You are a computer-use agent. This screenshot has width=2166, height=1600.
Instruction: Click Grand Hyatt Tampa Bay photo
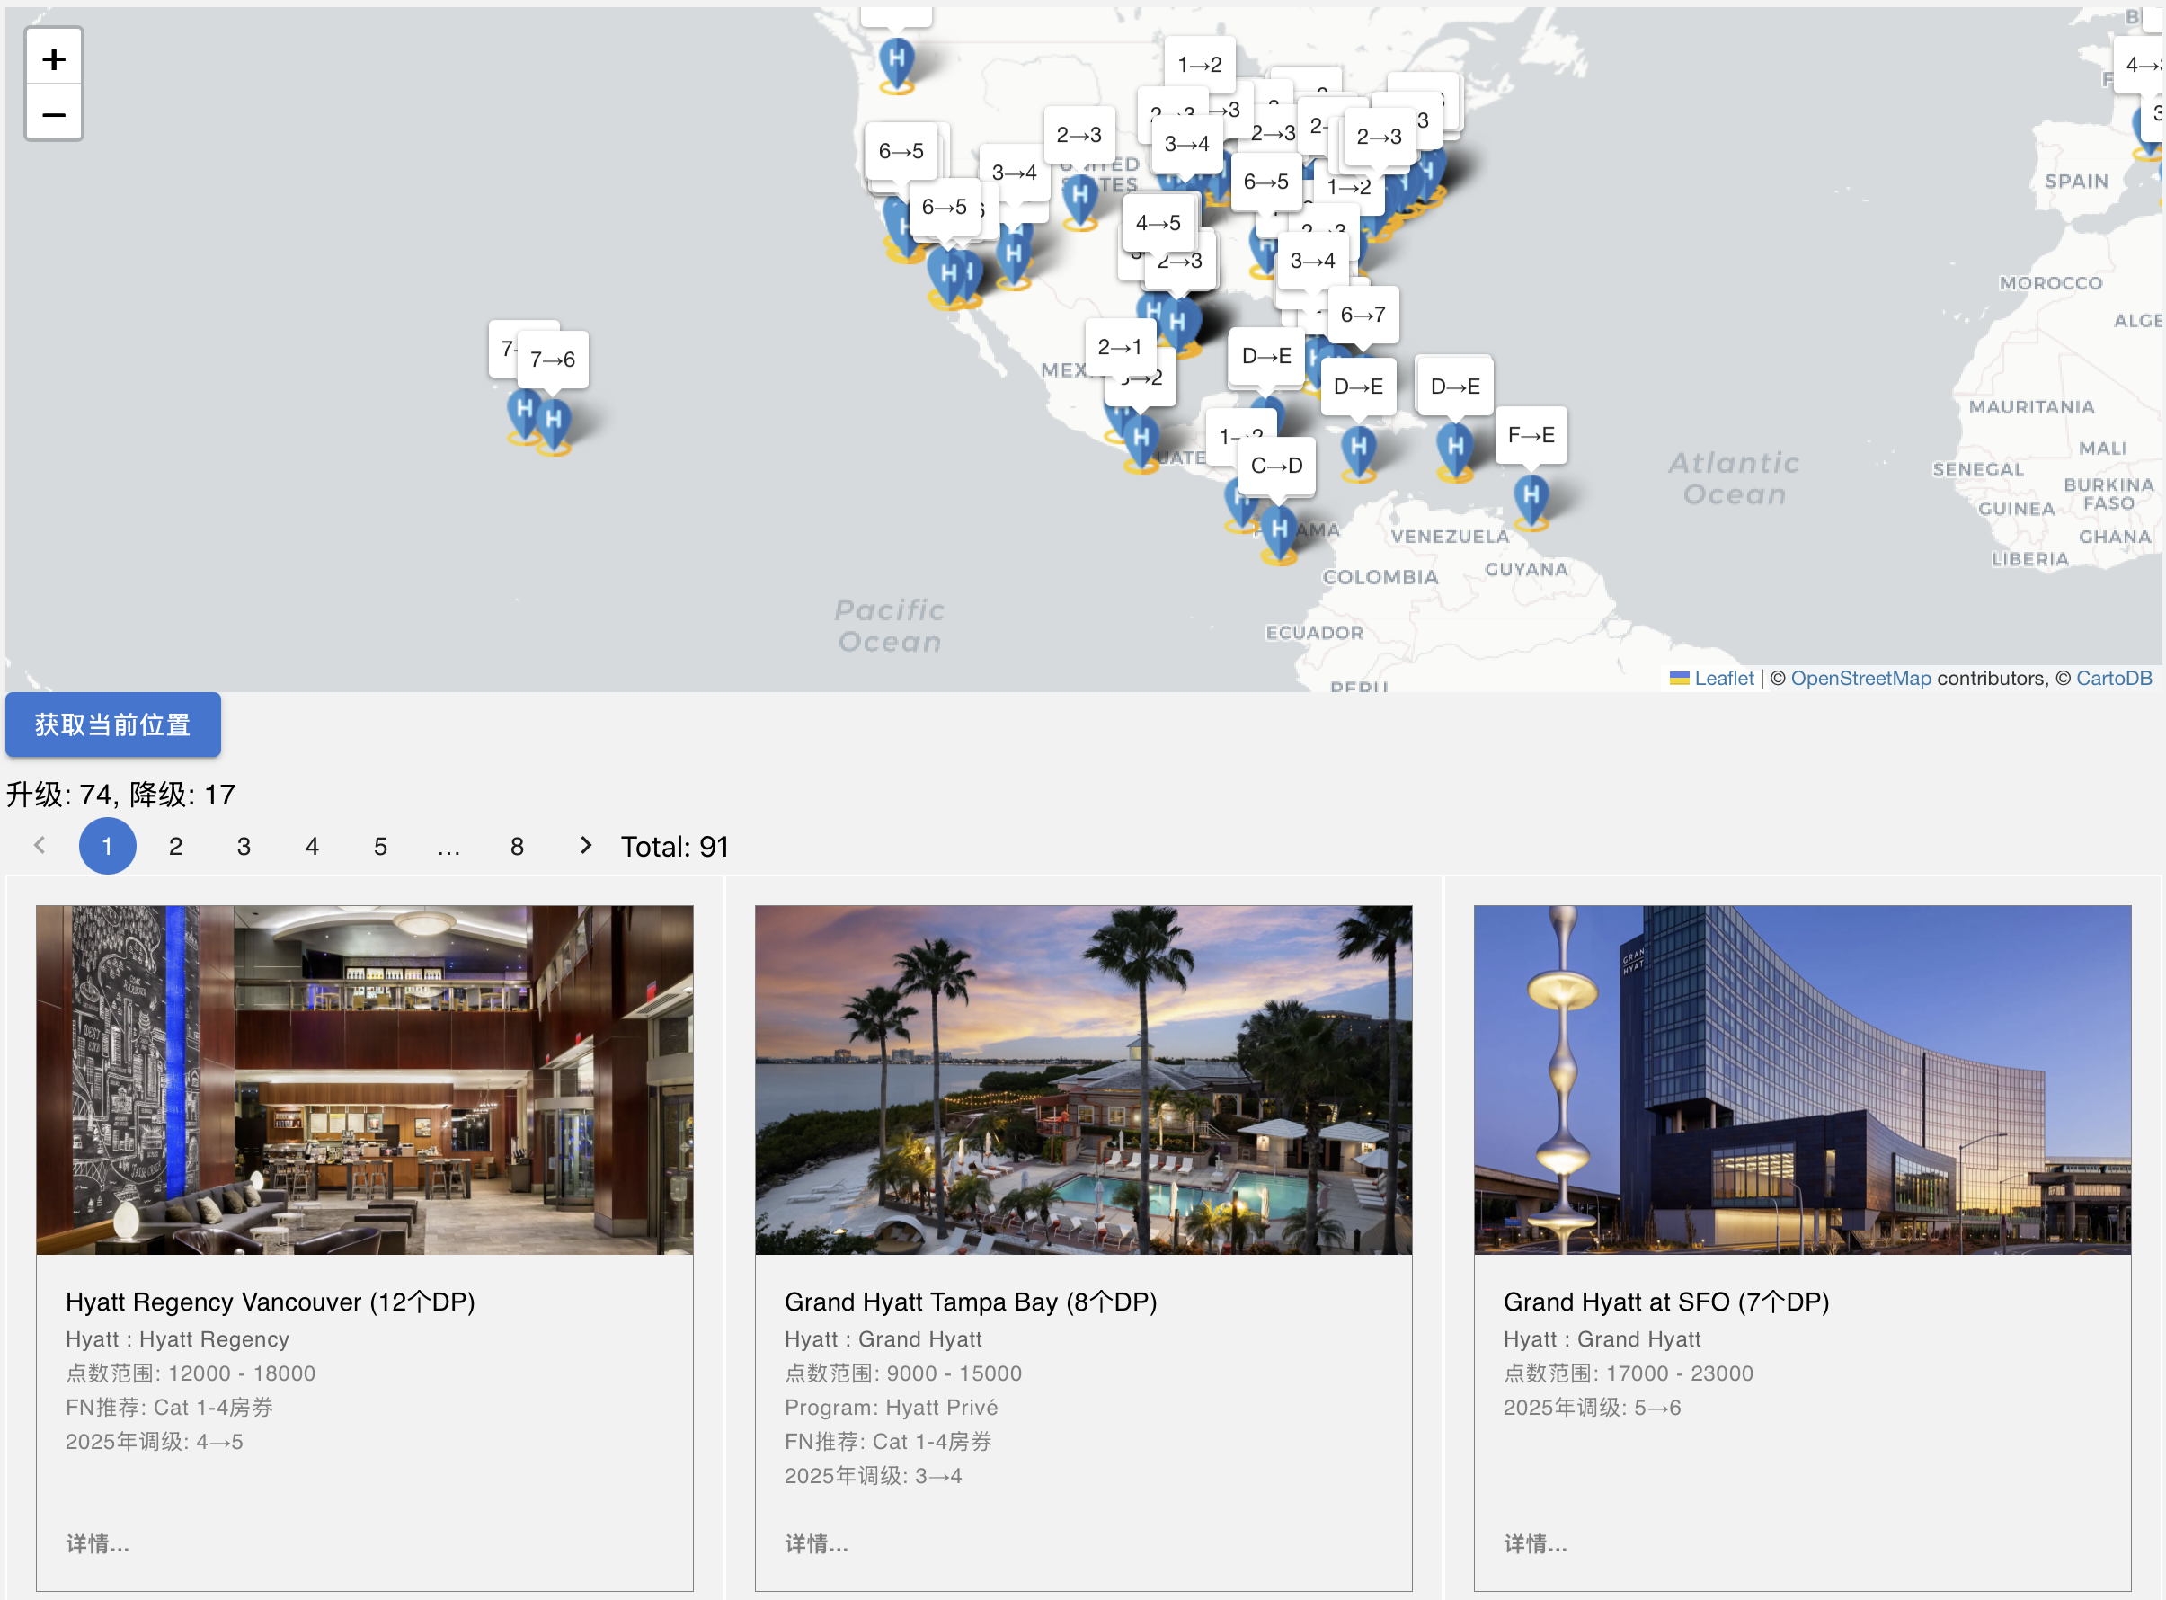tap(1082, 1080)
